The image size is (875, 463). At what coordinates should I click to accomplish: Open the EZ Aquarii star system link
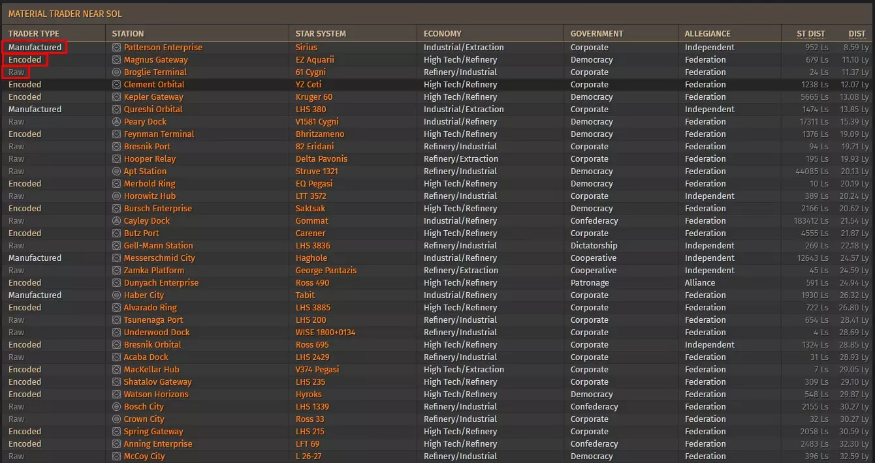(314, 60)
